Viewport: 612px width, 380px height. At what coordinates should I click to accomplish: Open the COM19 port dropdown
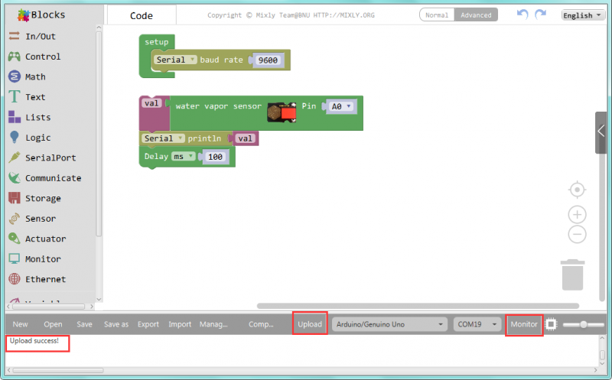coord(477,324)
